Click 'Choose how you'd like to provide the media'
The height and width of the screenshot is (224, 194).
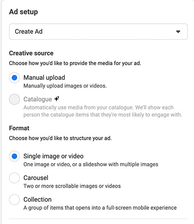(75, 63)
